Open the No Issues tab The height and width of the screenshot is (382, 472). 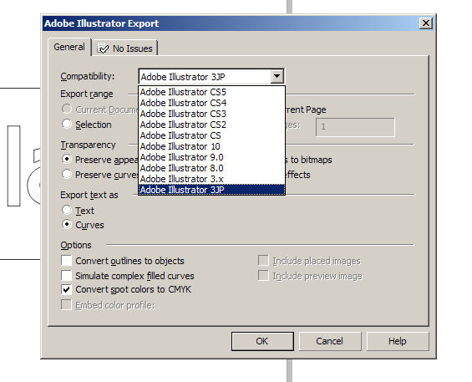point(124,48)
